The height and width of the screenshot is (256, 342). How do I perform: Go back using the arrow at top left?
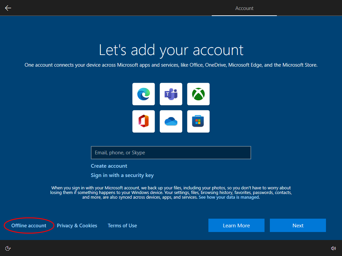8,8
